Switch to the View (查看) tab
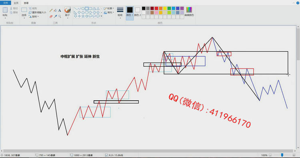 [x=26, y=3]
